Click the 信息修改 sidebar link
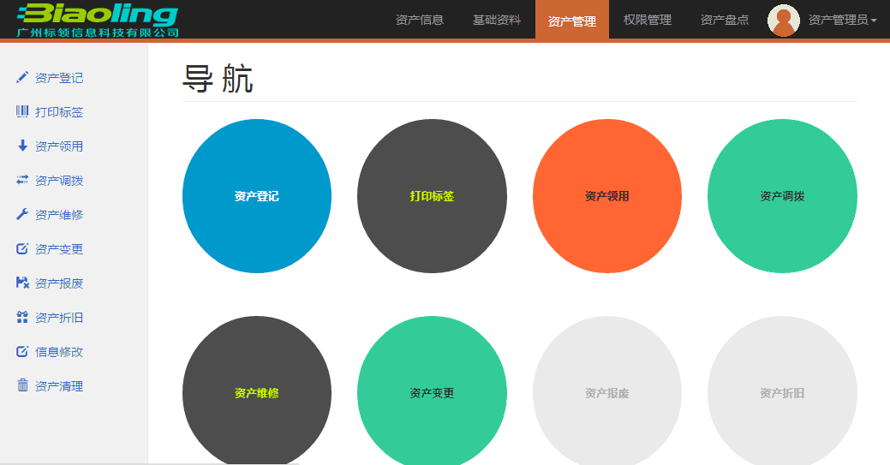Image resolution: width=890 pixels, height=465 pixels. pos(59,352)
